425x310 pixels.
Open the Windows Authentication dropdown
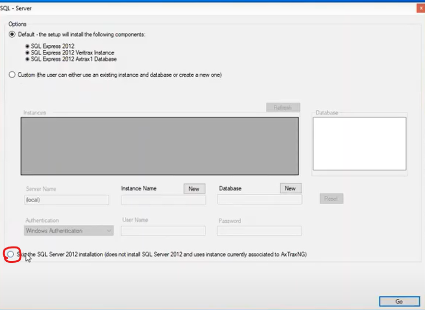(69, 231)
